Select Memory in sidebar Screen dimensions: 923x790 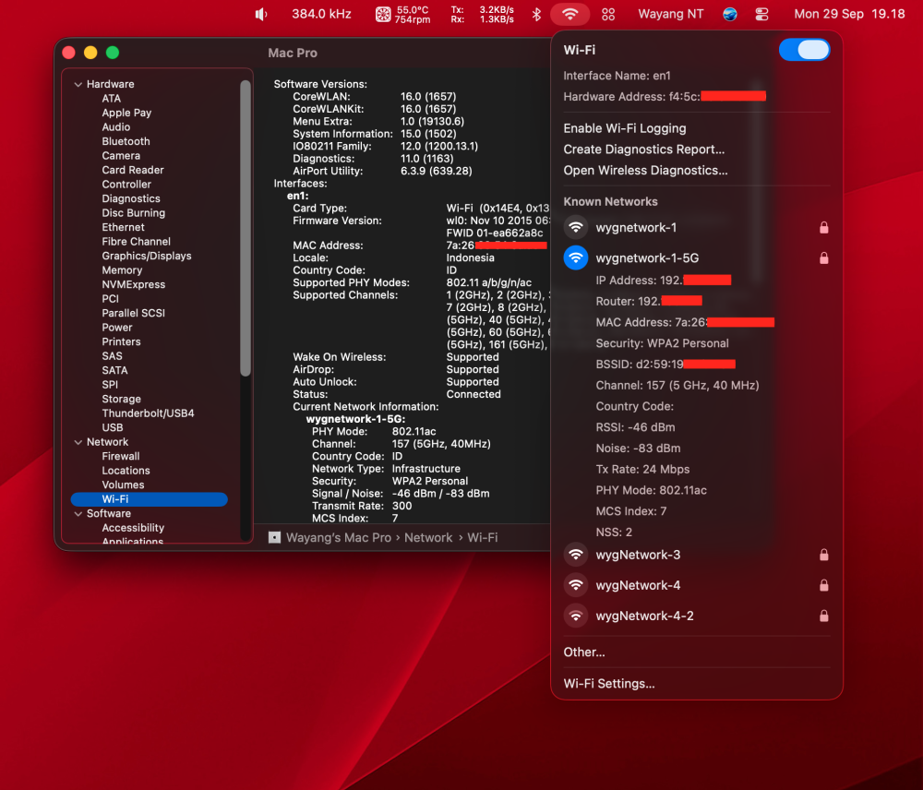(122, 270)
